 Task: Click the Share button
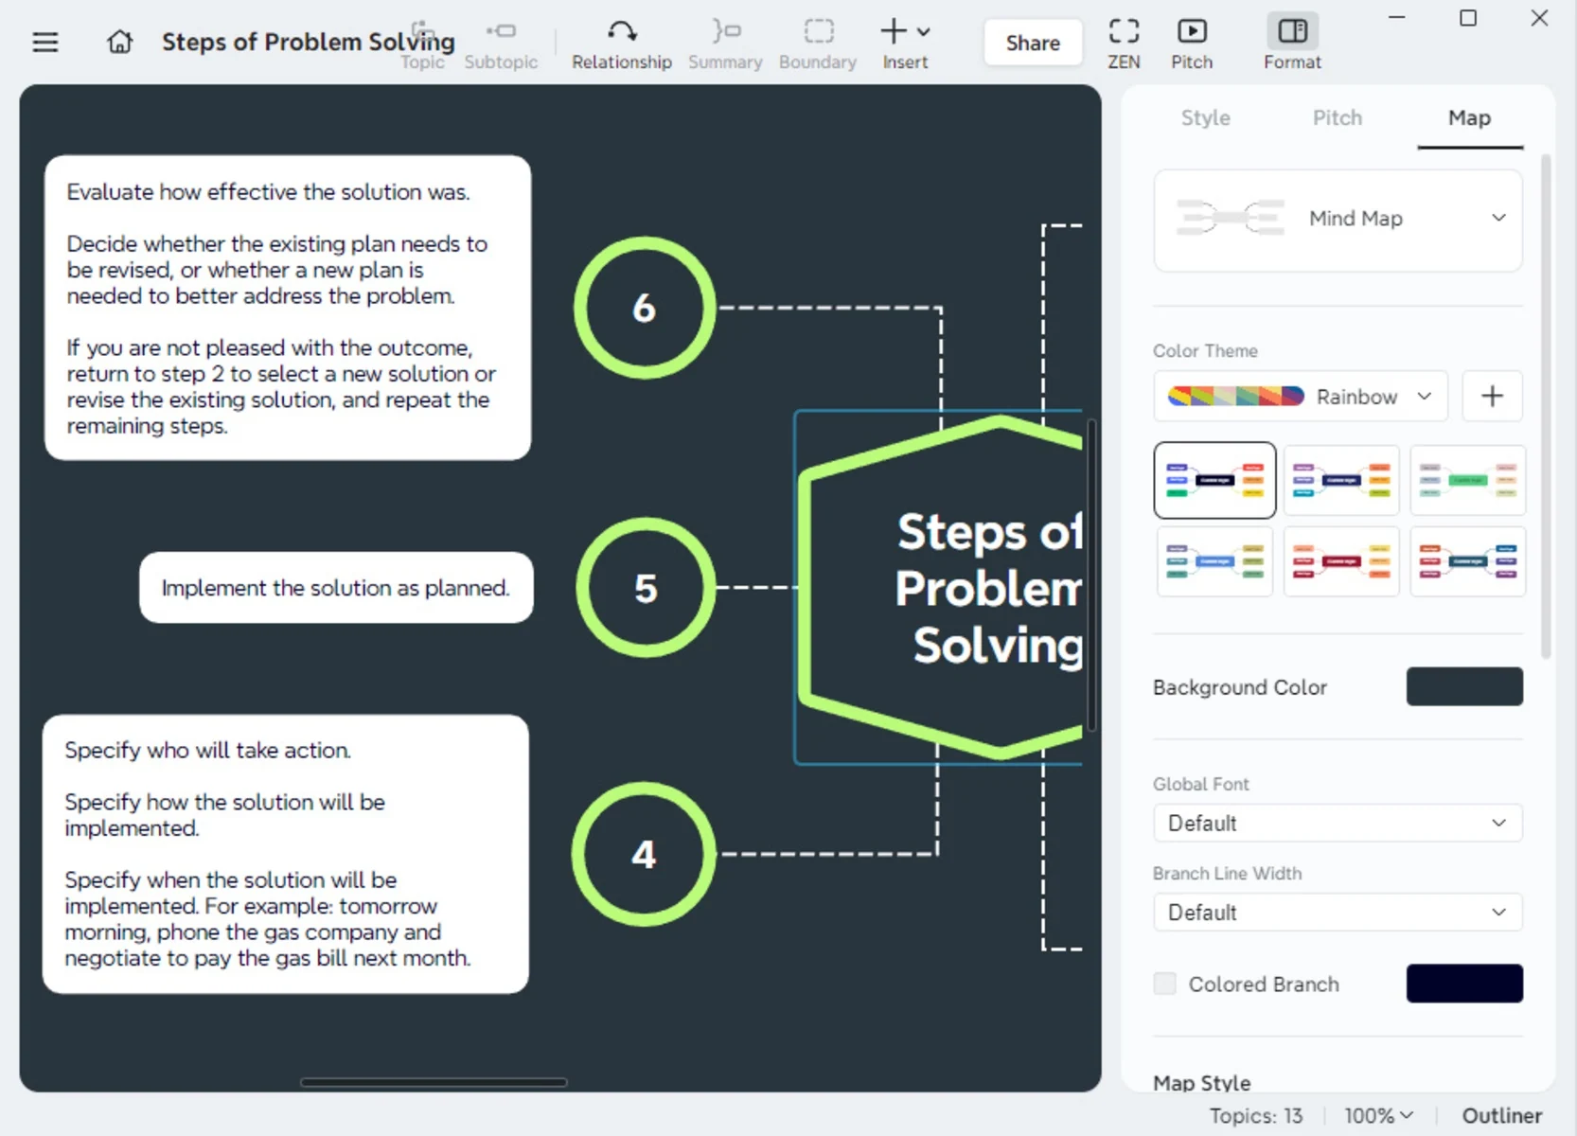(x=1033, y=43)
